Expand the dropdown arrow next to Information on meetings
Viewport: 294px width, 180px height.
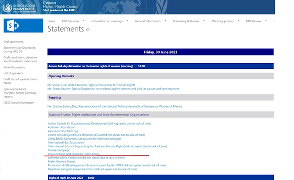pyautogui.click(x=128, y=21)
